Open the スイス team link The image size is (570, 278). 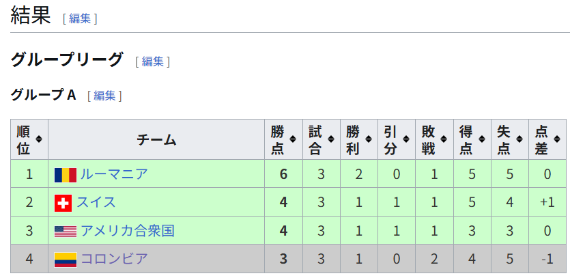(96, 202)
